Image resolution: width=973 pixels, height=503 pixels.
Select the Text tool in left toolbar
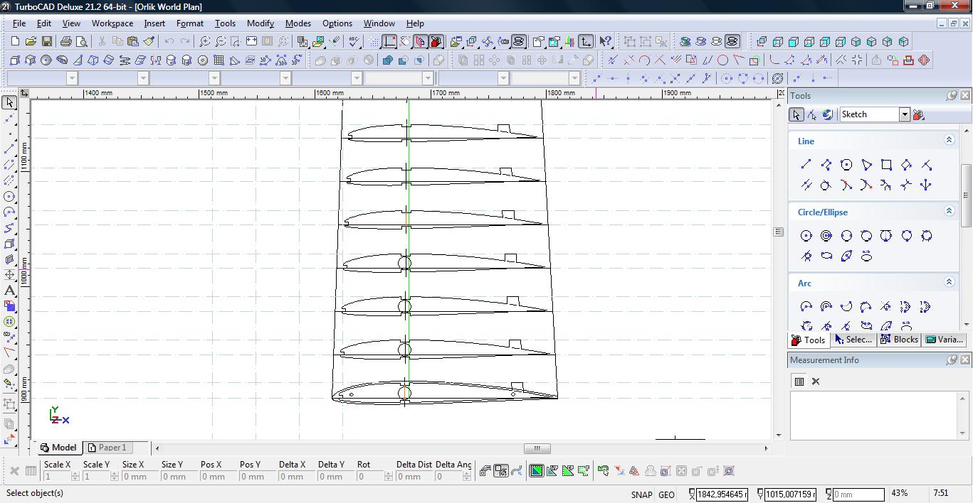10,291
